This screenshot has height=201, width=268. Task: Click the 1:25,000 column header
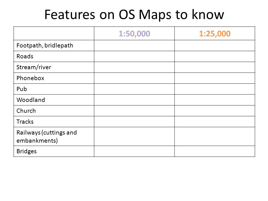(x=215, y=34)
